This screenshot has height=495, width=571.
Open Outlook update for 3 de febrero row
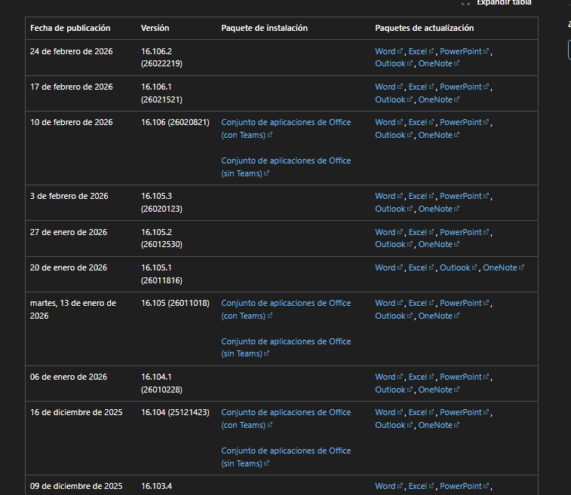tap(394, 209)
